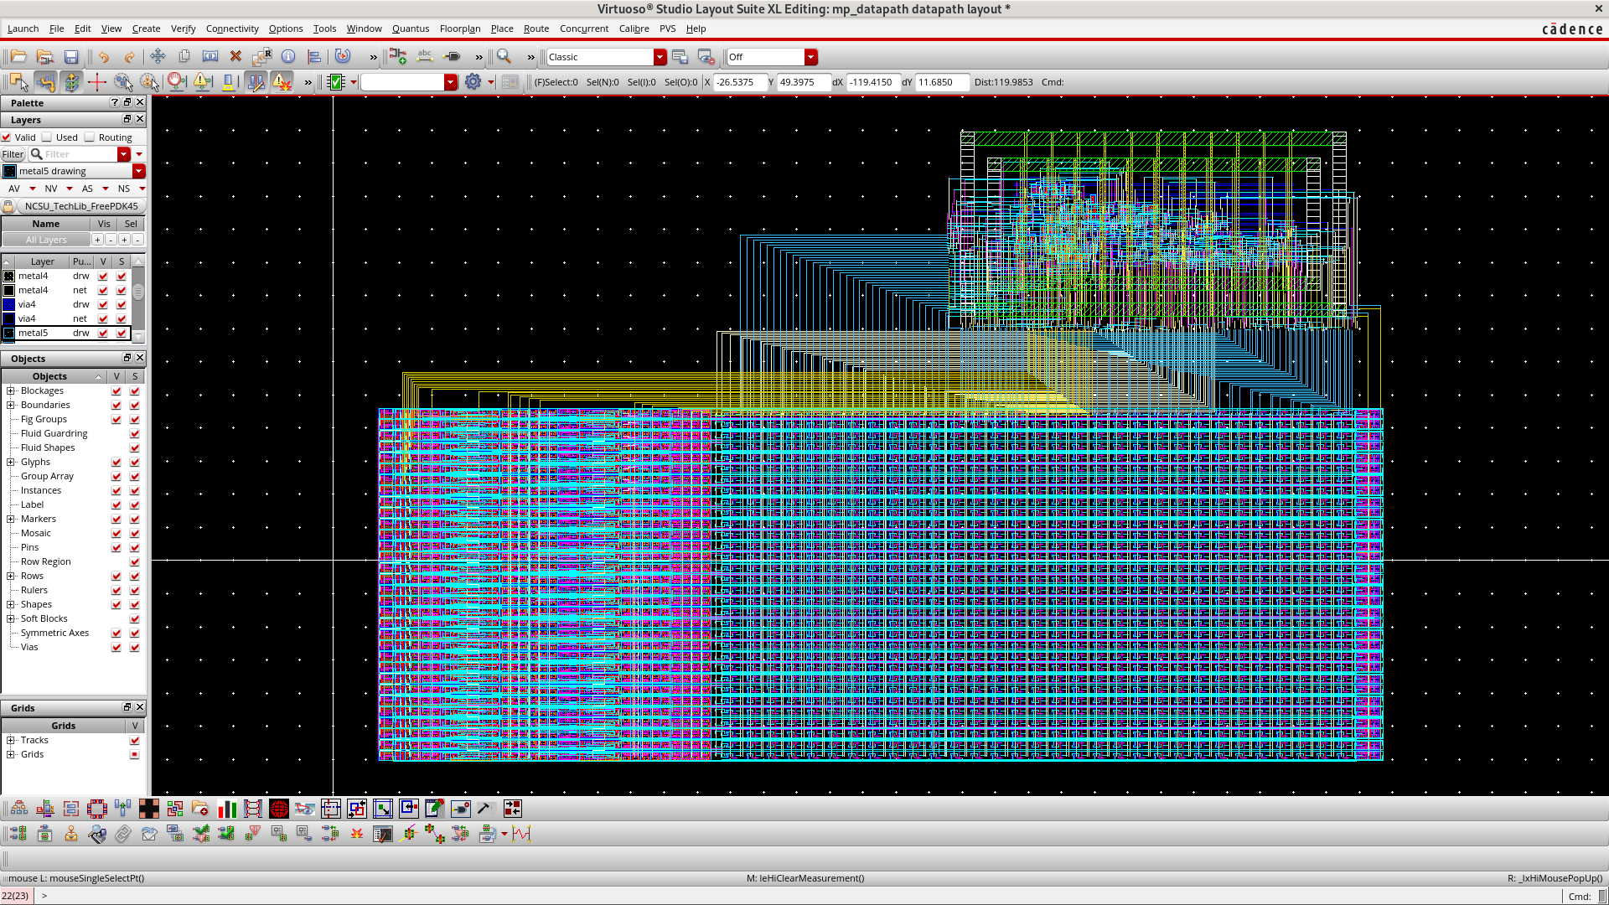Click the magnifier zoom icon

point(504,57)
